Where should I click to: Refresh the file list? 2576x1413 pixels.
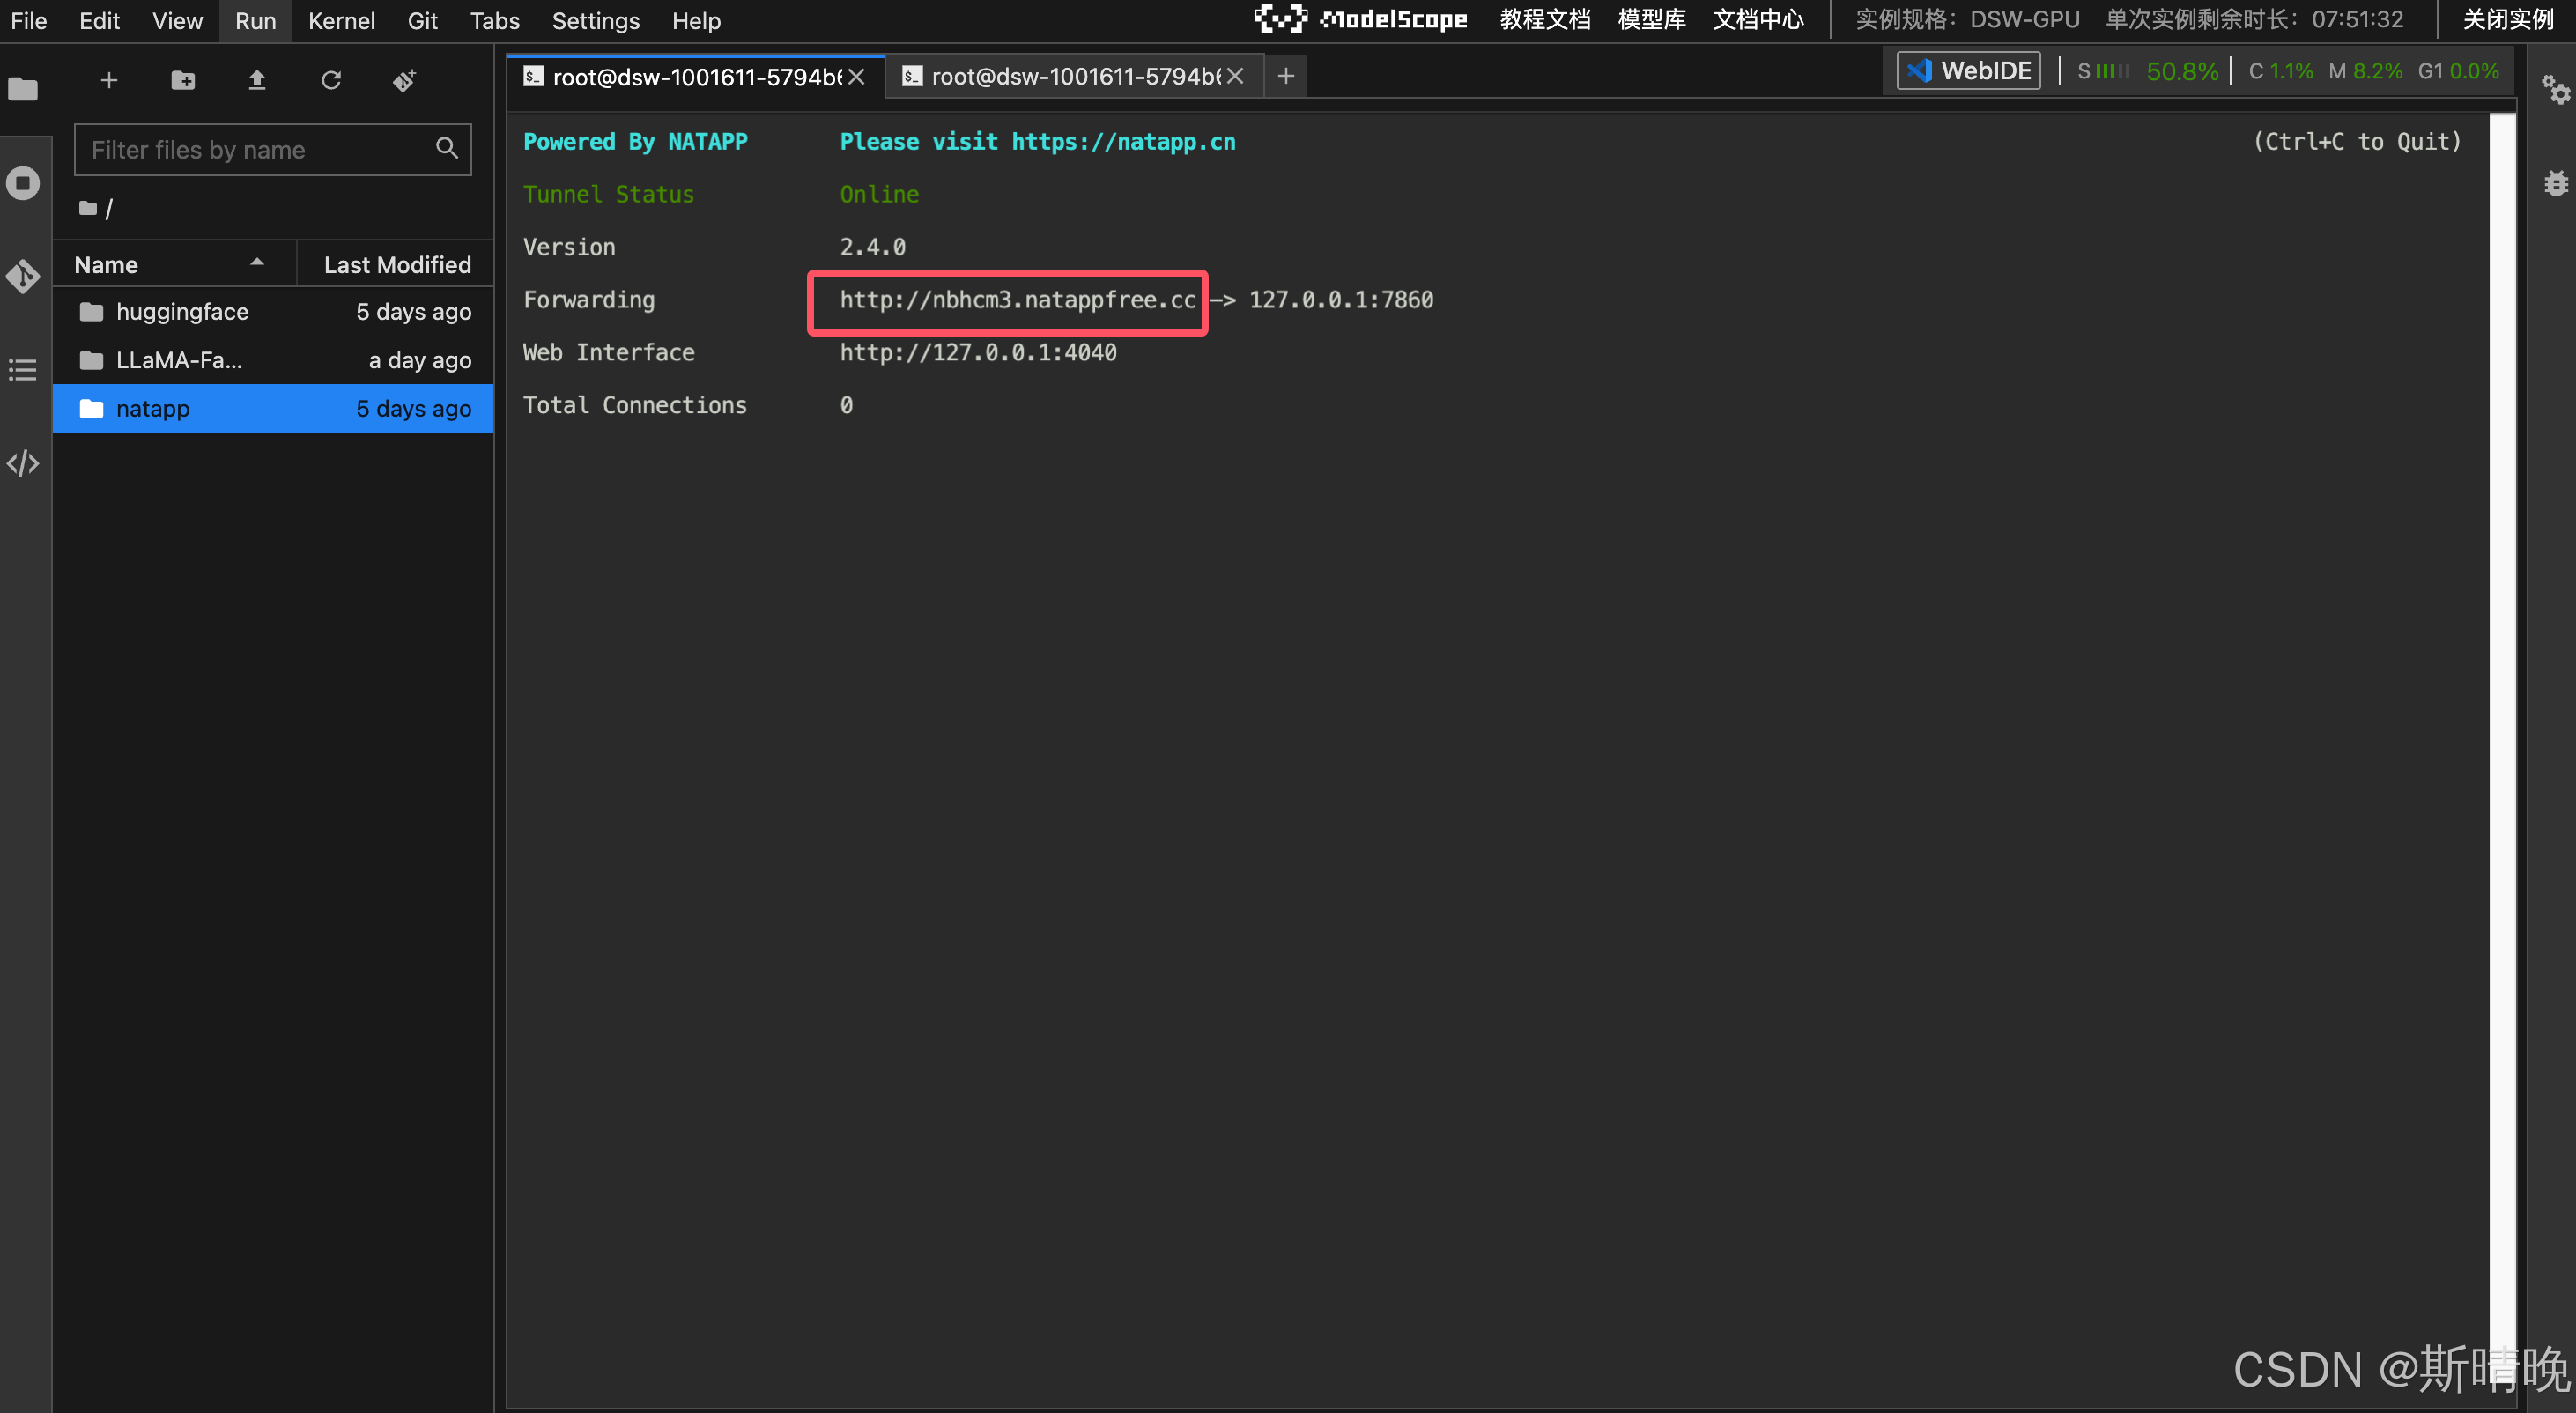coord(331,80)
